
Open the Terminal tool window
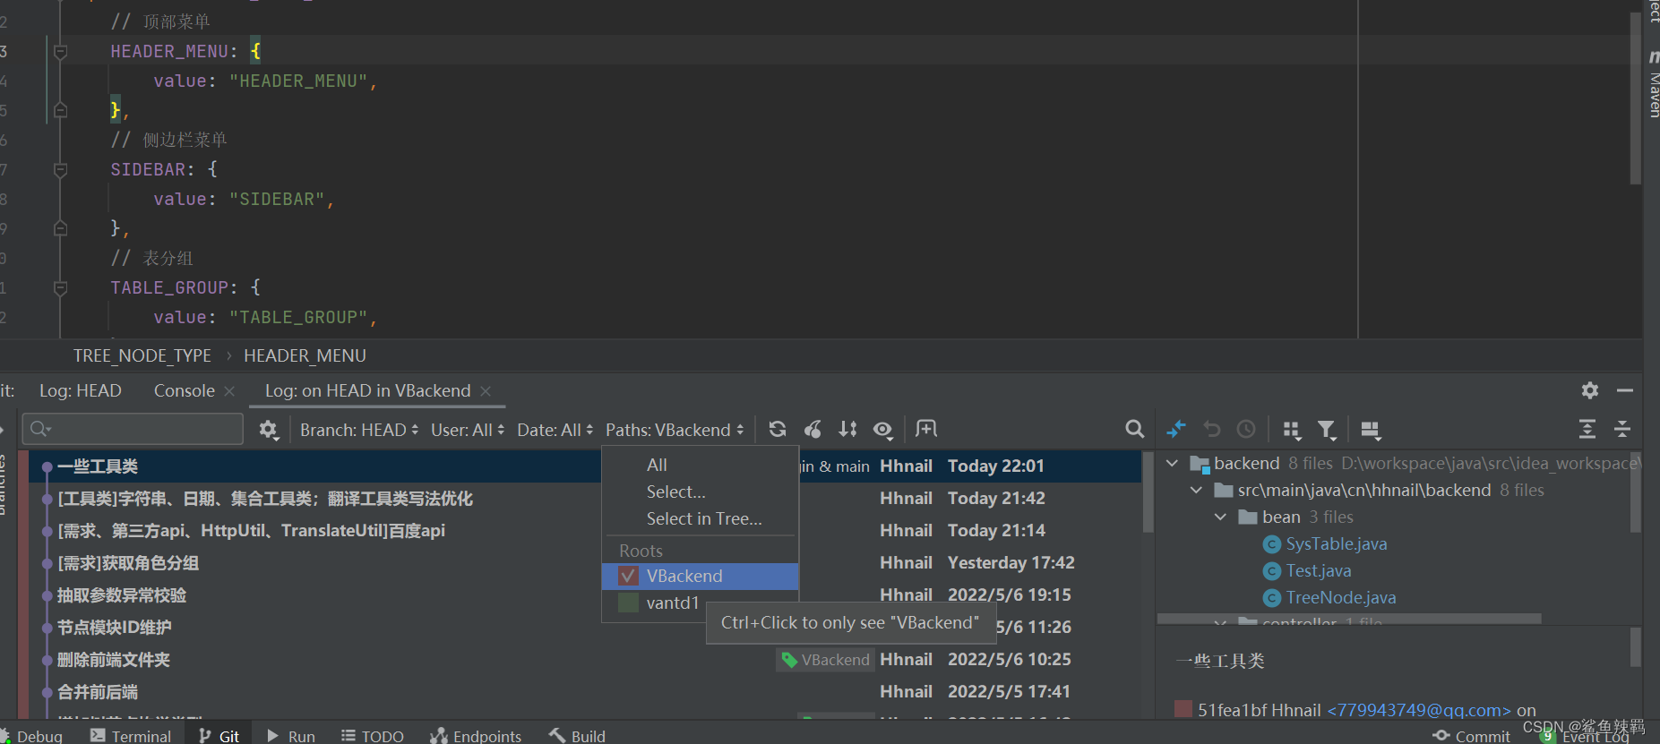coord(131,736)
